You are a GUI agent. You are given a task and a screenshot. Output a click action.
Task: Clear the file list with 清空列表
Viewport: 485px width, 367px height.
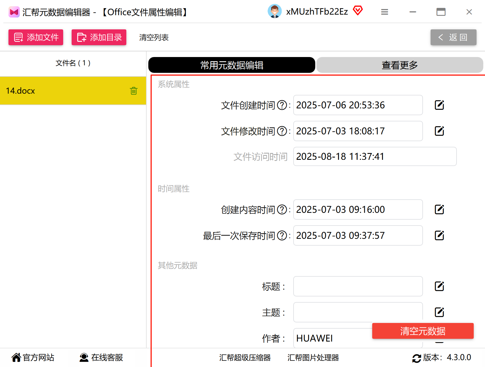click(x=154, y=37)
